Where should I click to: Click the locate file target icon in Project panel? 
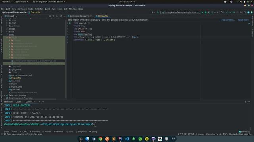point(50,16)
